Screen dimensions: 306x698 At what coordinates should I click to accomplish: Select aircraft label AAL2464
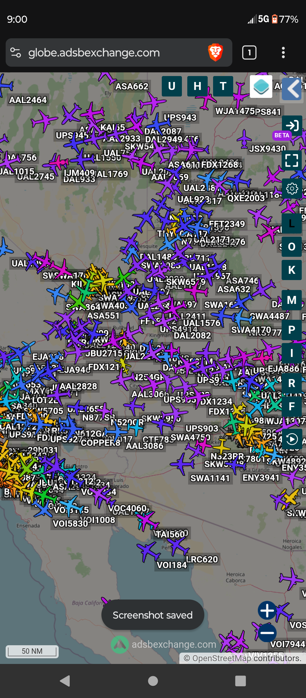(x=28, y=100)
